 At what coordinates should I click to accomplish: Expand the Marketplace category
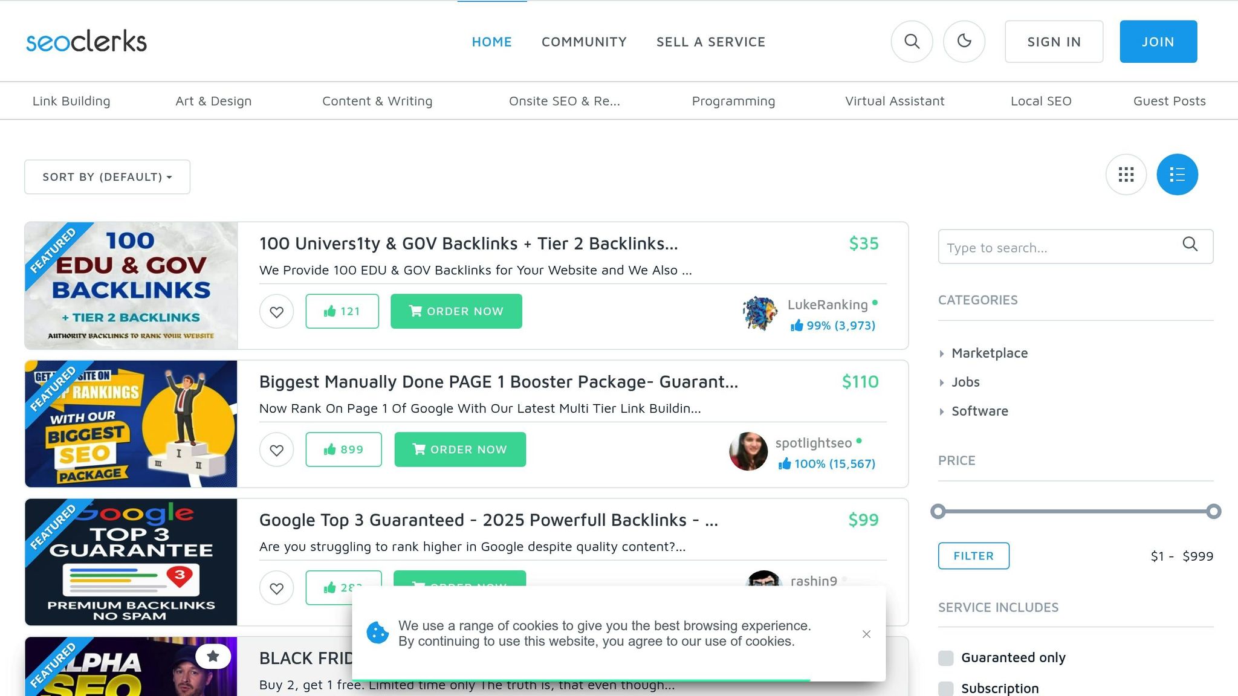tap(990, 353)
